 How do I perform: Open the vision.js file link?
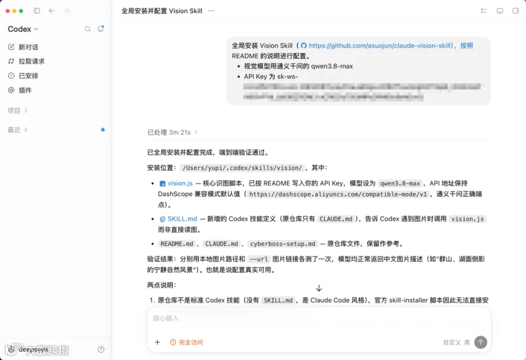(x=176, y=183)
